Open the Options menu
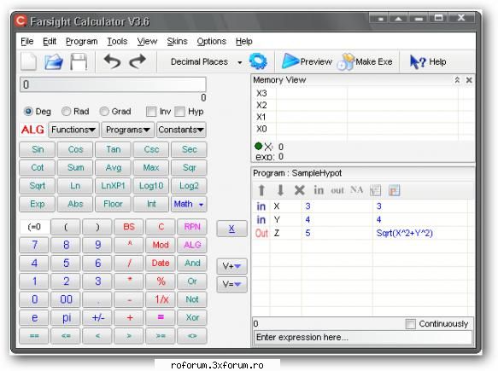Viewport: 498px width, 371px height. [212, 42]
